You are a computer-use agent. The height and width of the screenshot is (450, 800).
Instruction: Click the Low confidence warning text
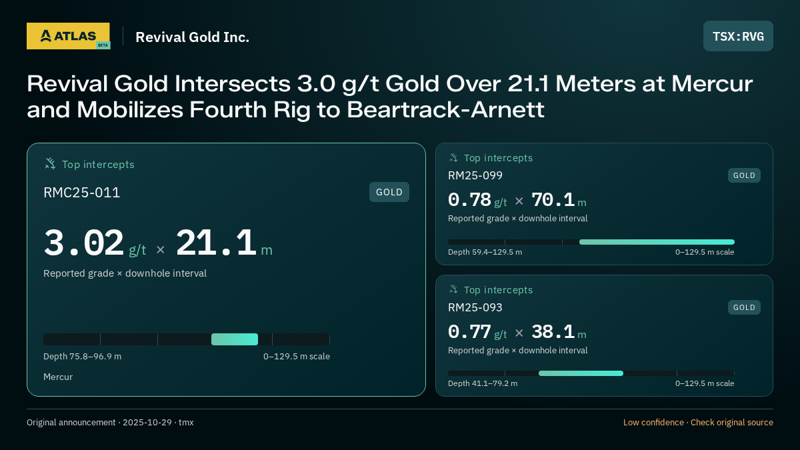tap(698, 422)
